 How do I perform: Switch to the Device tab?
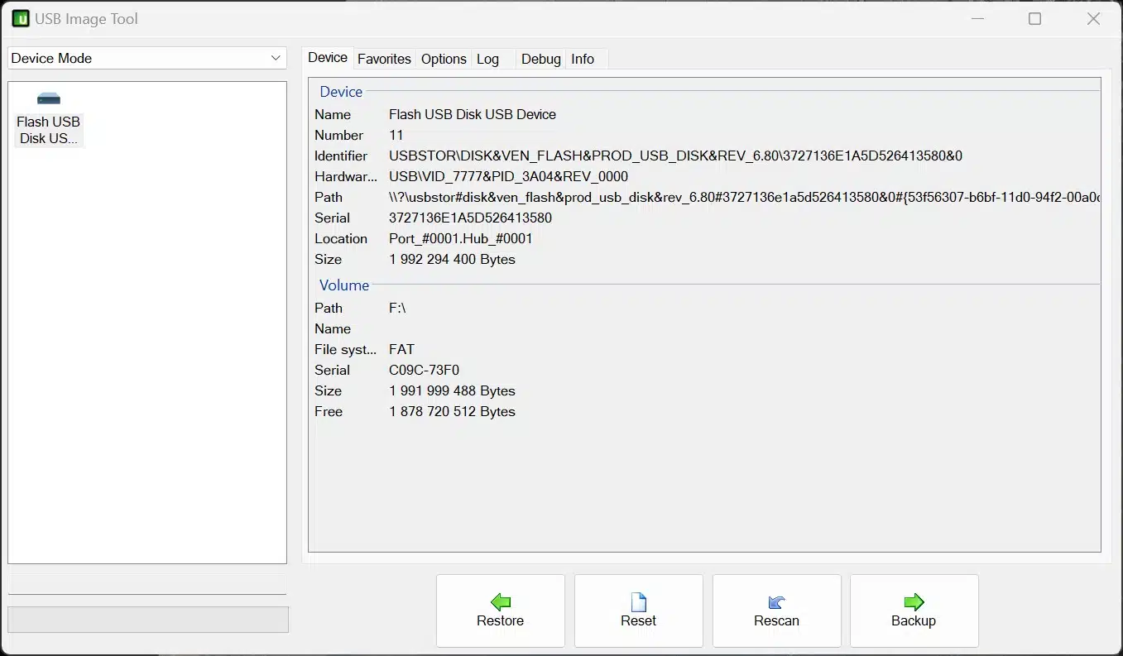(327, 58)
